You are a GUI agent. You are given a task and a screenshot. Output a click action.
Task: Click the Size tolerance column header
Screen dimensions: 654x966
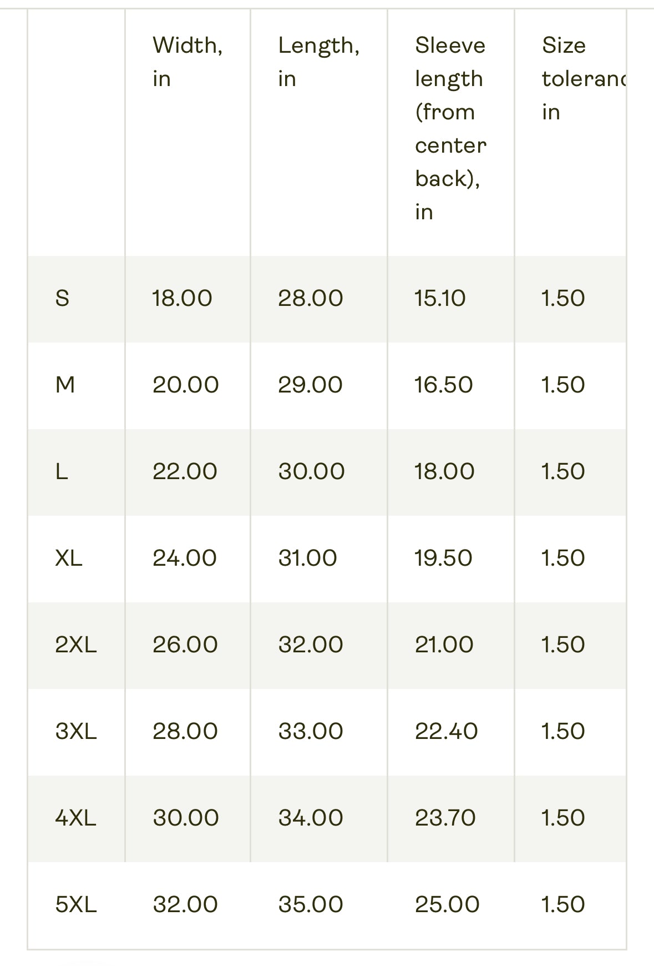(582, 78)
